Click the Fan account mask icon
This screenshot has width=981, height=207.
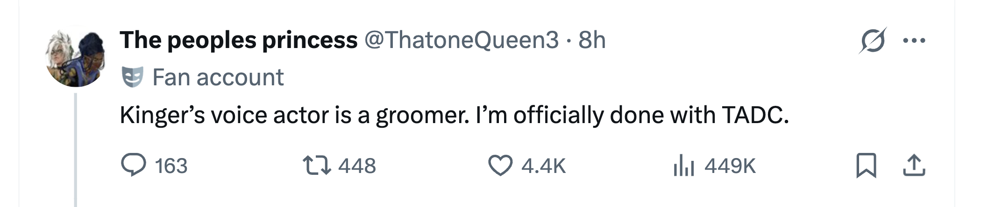coord(132,77)
